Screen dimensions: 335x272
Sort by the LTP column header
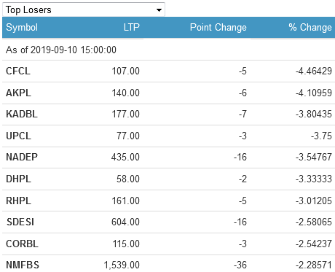pyautogui.click(x=132, y=27)
